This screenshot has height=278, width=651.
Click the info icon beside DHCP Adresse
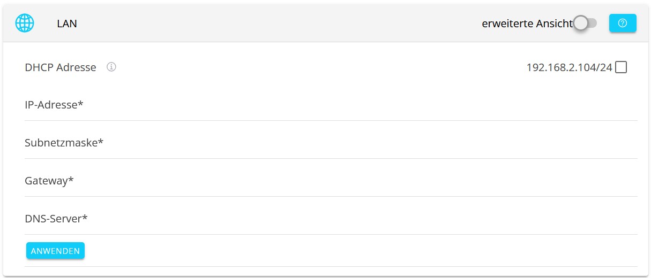111,67
